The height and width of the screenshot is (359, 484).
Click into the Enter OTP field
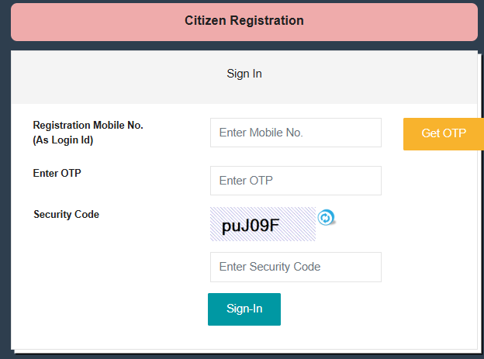tap(296, 181)
